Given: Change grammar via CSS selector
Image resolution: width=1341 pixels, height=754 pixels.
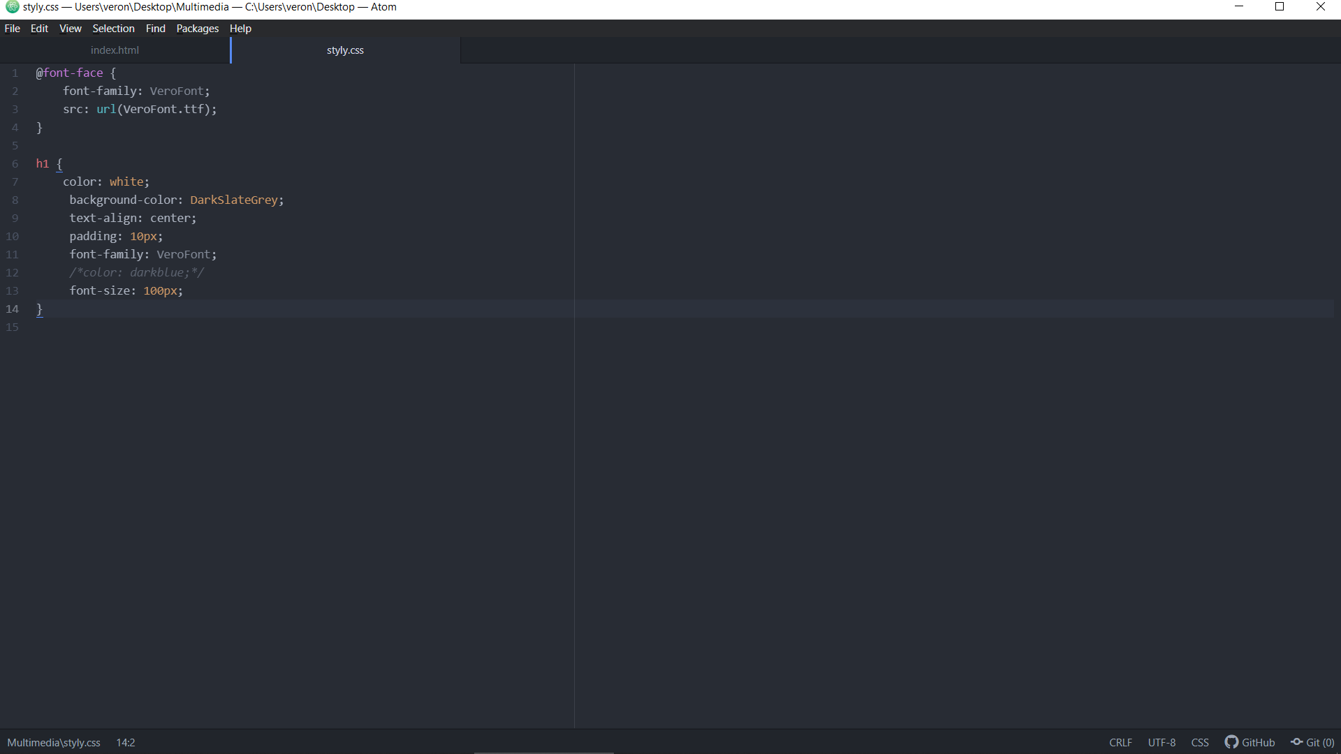Looking at the screenshot, I should pyautogui.click(x=1200, y=743).
